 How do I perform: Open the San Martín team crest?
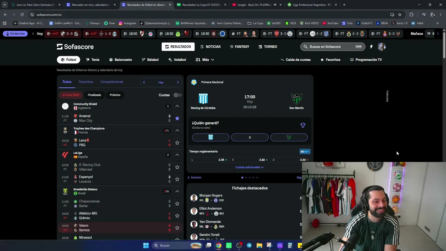pyautogui.click(x=297, y=99)
